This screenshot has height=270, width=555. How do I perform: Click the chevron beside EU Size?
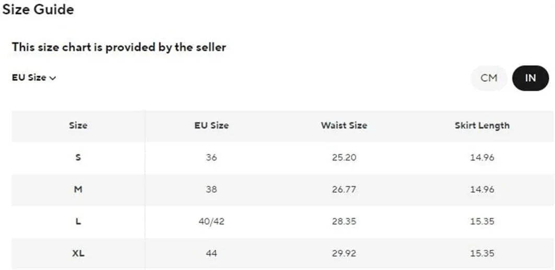click(x=53, y=78)
